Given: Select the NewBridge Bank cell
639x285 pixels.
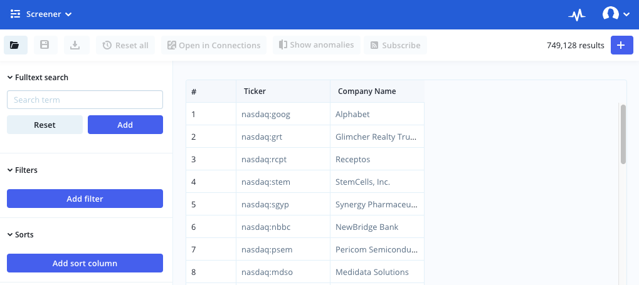Looking at the screenshot, I should [x=378, y=227].
